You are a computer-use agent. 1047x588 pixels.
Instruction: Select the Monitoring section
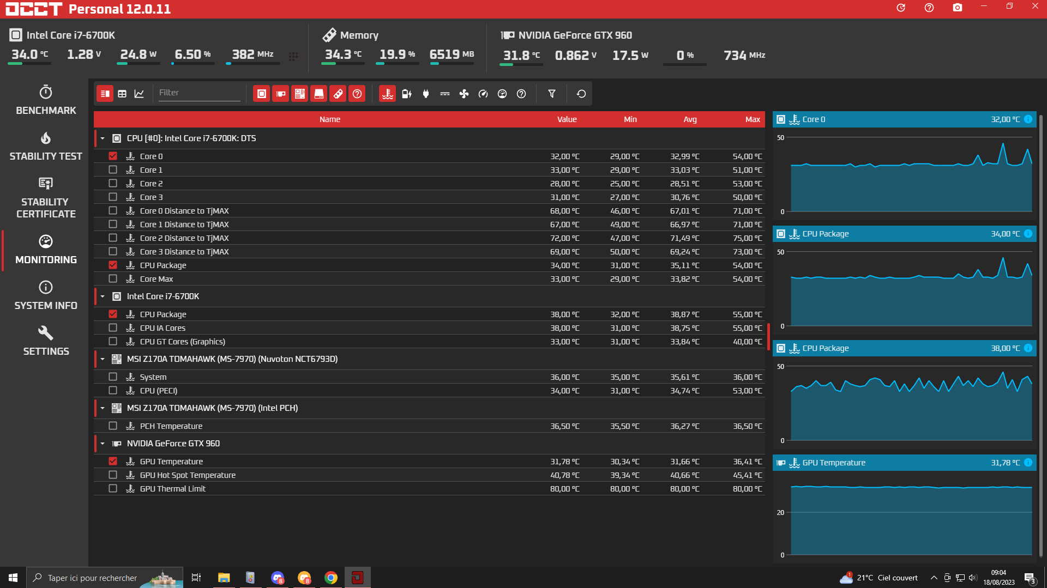[46, 250]
